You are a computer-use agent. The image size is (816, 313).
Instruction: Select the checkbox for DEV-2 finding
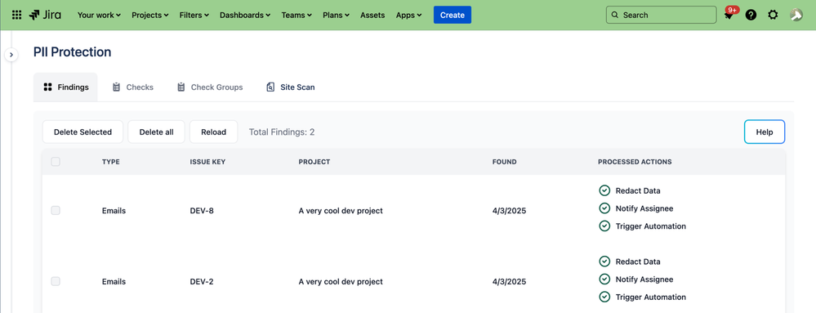(56, 282)
